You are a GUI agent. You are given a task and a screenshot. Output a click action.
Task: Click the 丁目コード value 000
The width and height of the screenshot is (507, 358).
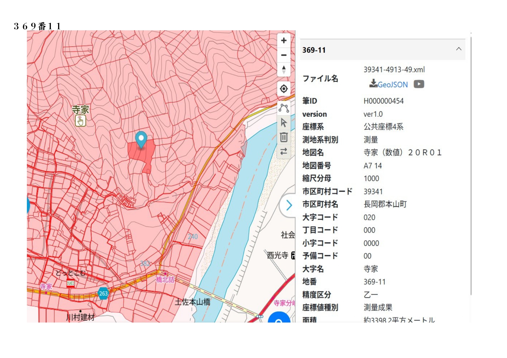tap(369, 230)
